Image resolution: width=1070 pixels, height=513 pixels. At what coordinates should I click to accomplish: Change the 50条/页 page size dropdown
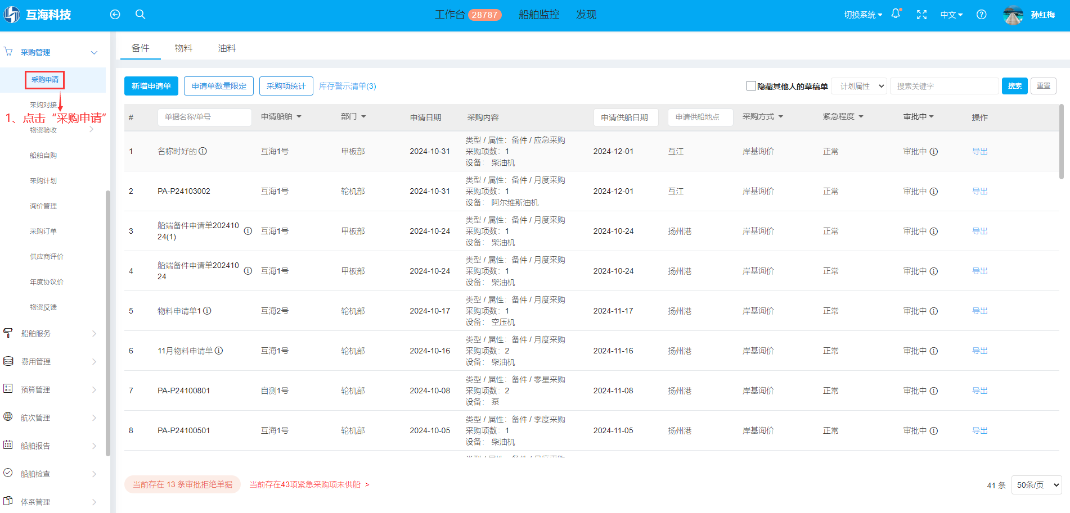1037,485
